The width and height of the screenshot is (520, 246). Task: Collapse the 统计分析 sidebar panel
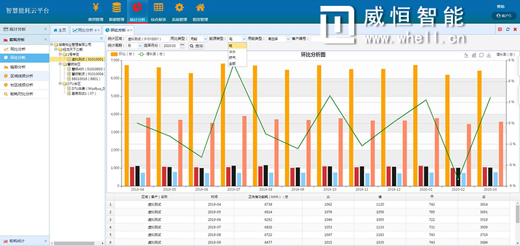click(x=45, y=29)
